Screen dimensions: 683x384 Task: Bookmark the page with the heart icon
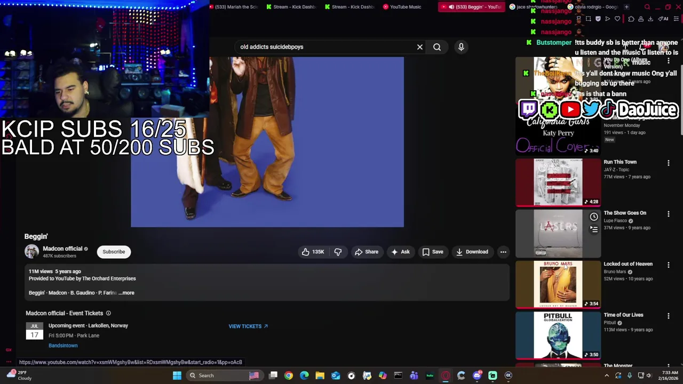[617, 19]
